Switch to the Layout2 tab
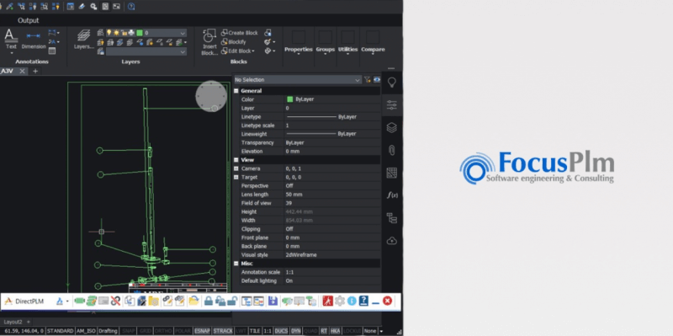673x336 pixels. pyautogui.click(x=13, y=322)
